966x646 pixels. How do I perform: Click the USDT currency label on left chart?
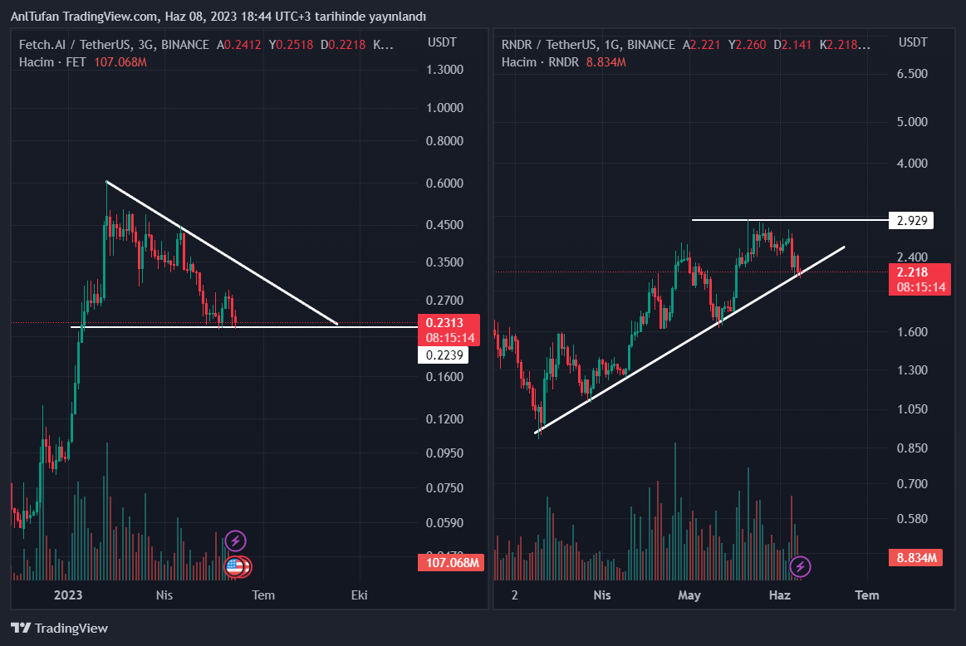click(x=443, y=42)
